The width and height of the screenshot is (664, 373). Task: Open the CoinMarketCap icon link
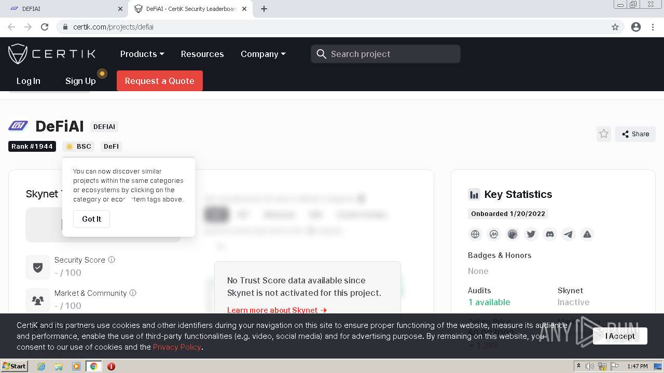494,234
